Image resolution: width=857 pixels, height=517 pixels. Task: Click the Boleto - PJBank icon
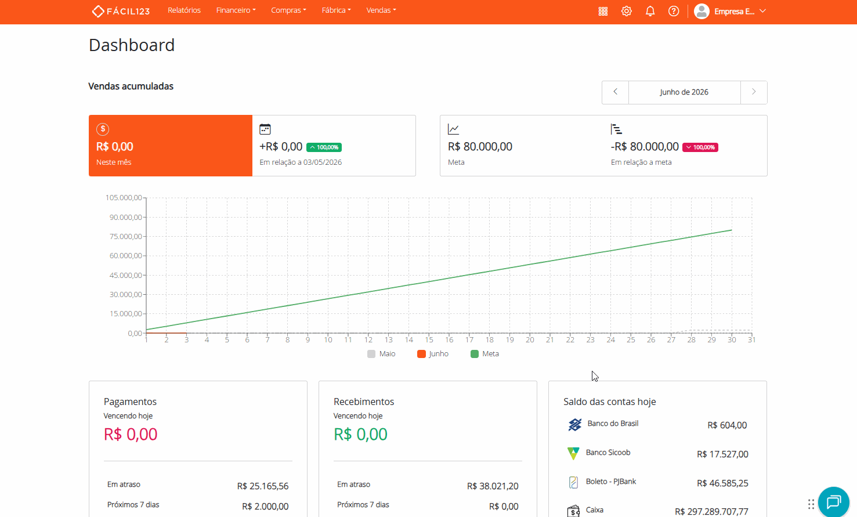(x=573, y=482)
